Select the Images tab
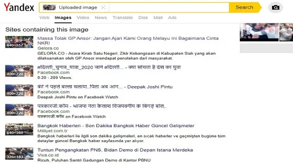The width and height of the screenshot is (293, 165). point(63,17)
